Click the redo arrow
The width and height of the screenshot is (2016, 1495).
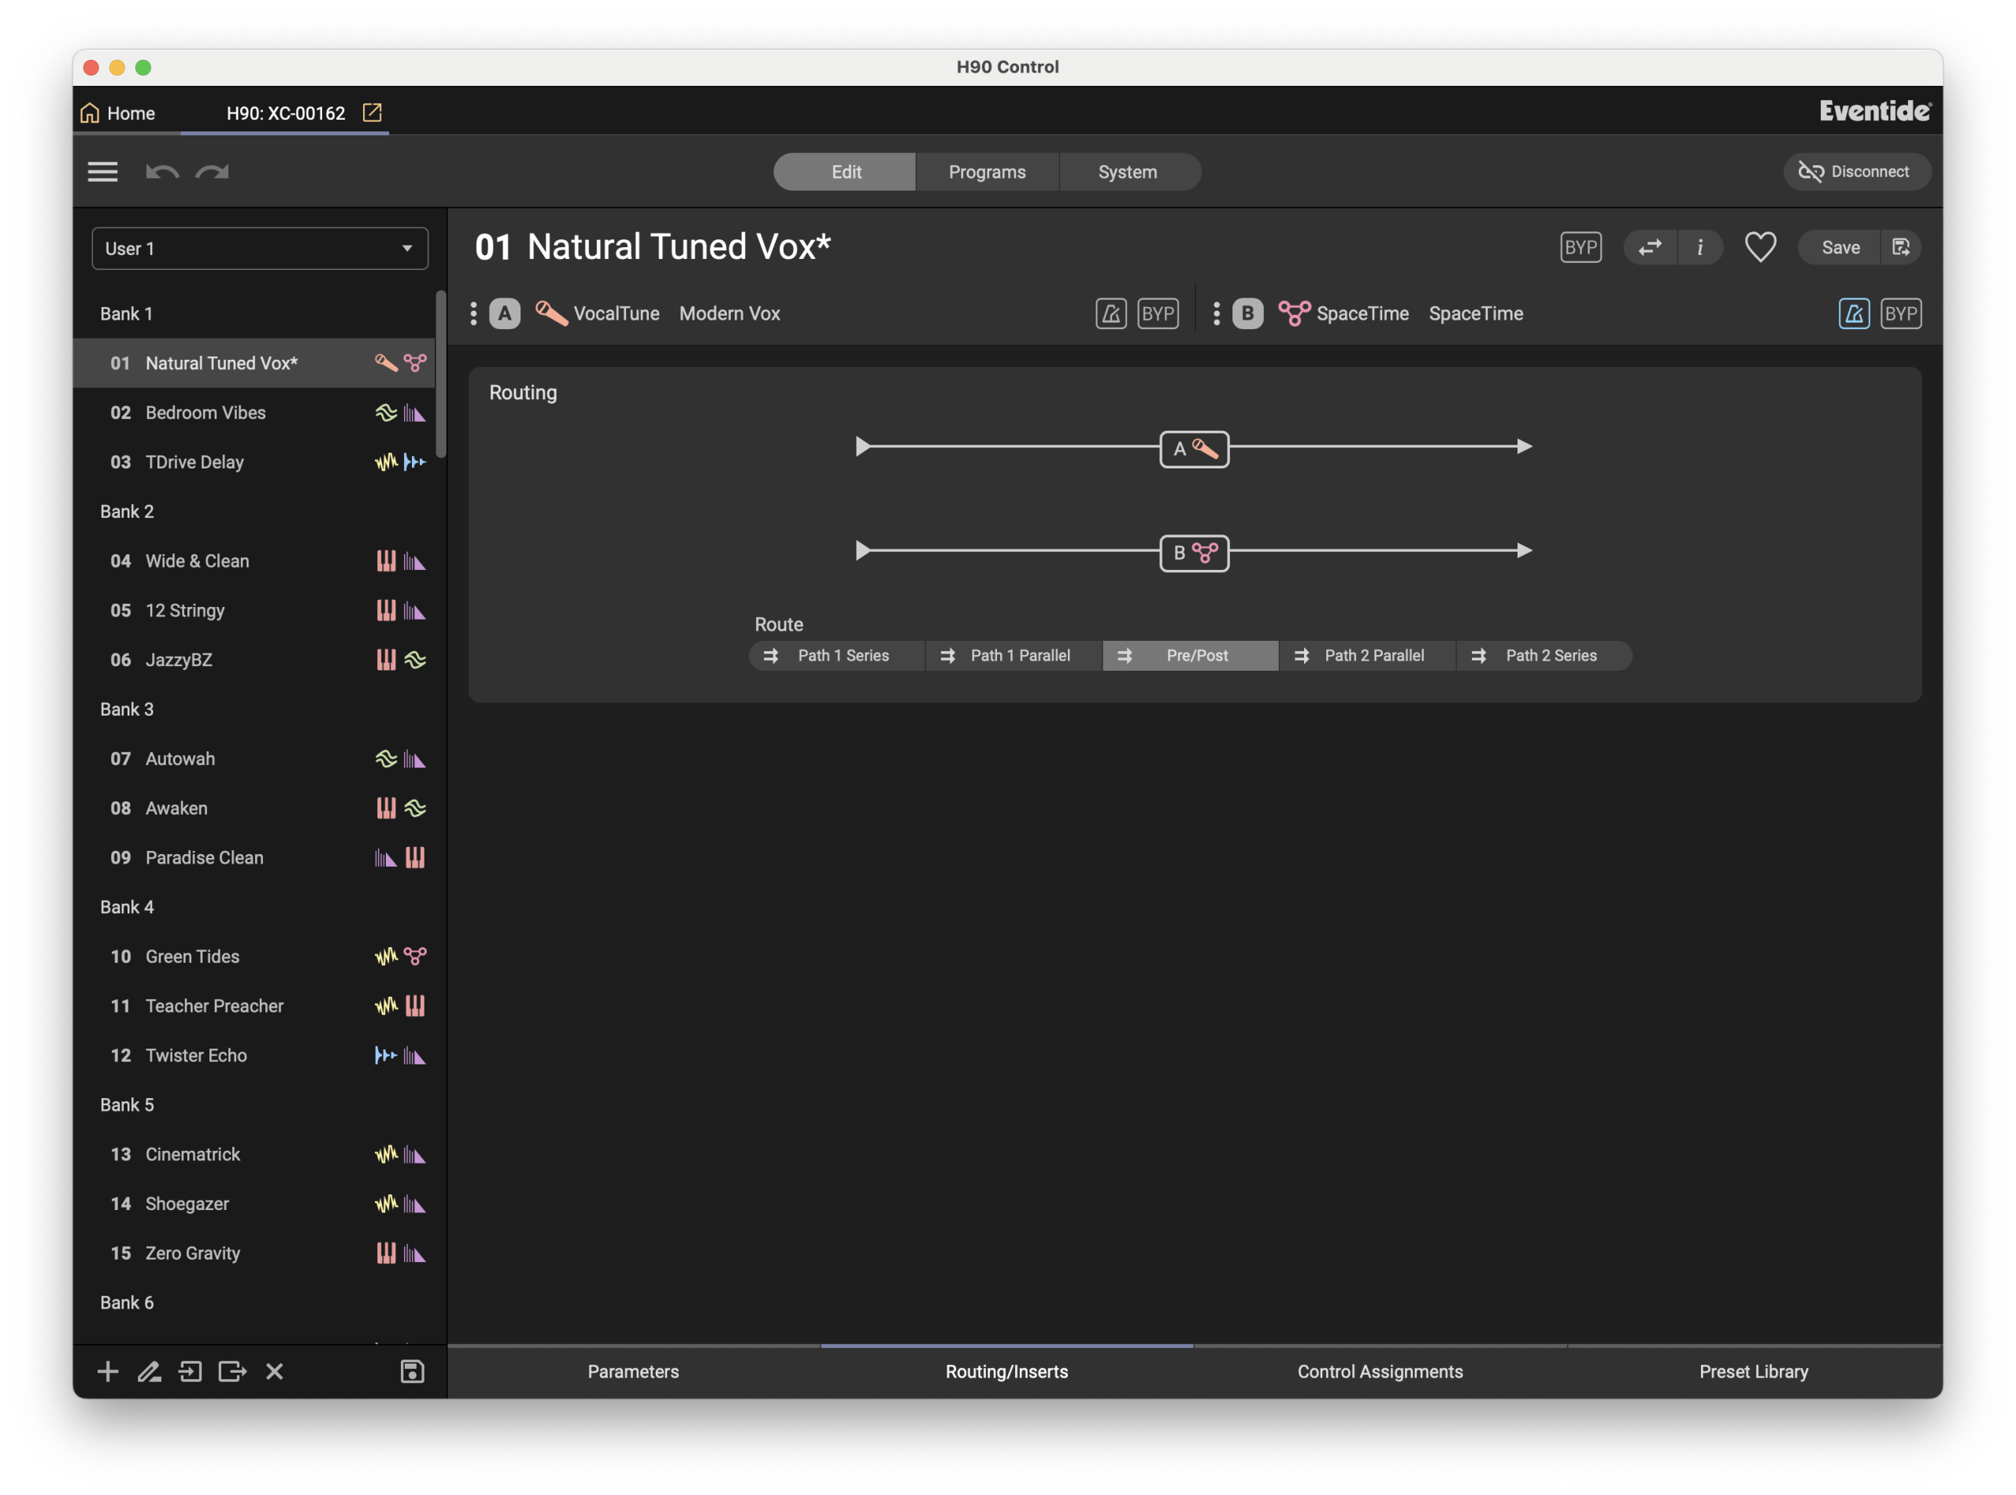pyautogui.click(x=213, y=172)
